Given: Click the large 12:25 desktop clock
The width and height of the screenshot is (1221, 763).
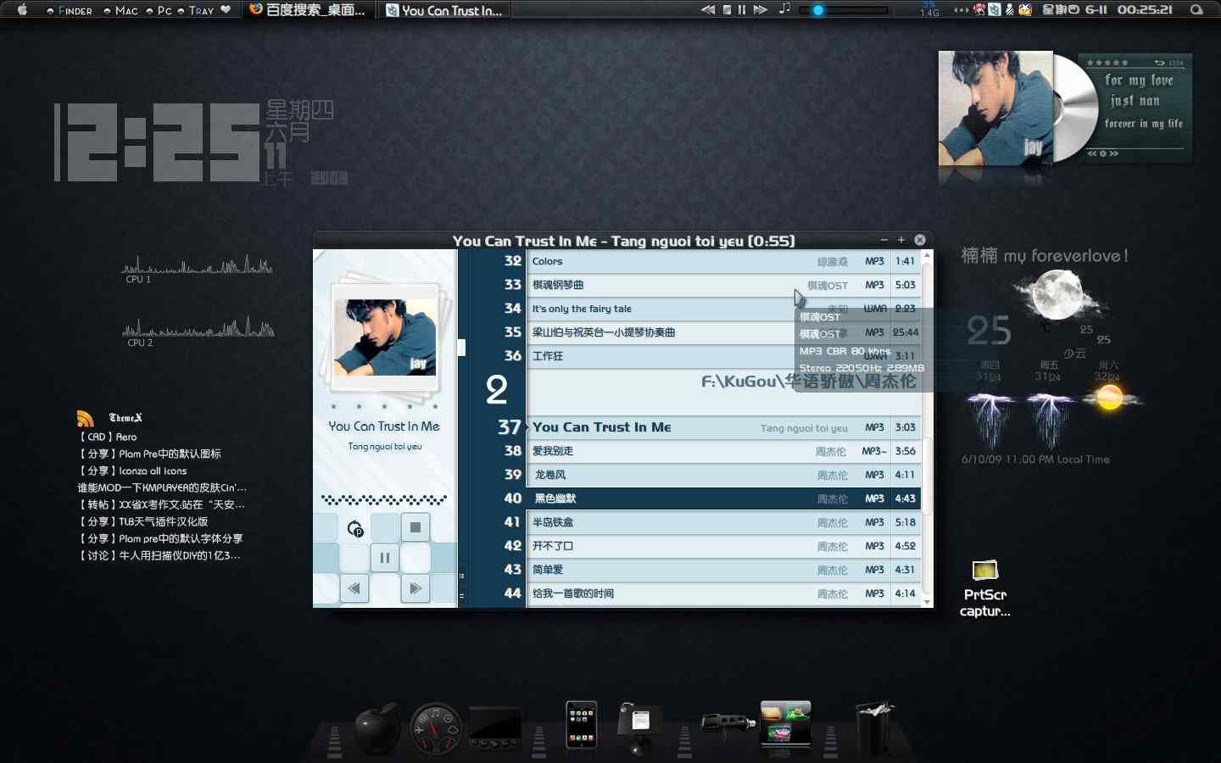Looking at the screenshot, I should (157, 142).
